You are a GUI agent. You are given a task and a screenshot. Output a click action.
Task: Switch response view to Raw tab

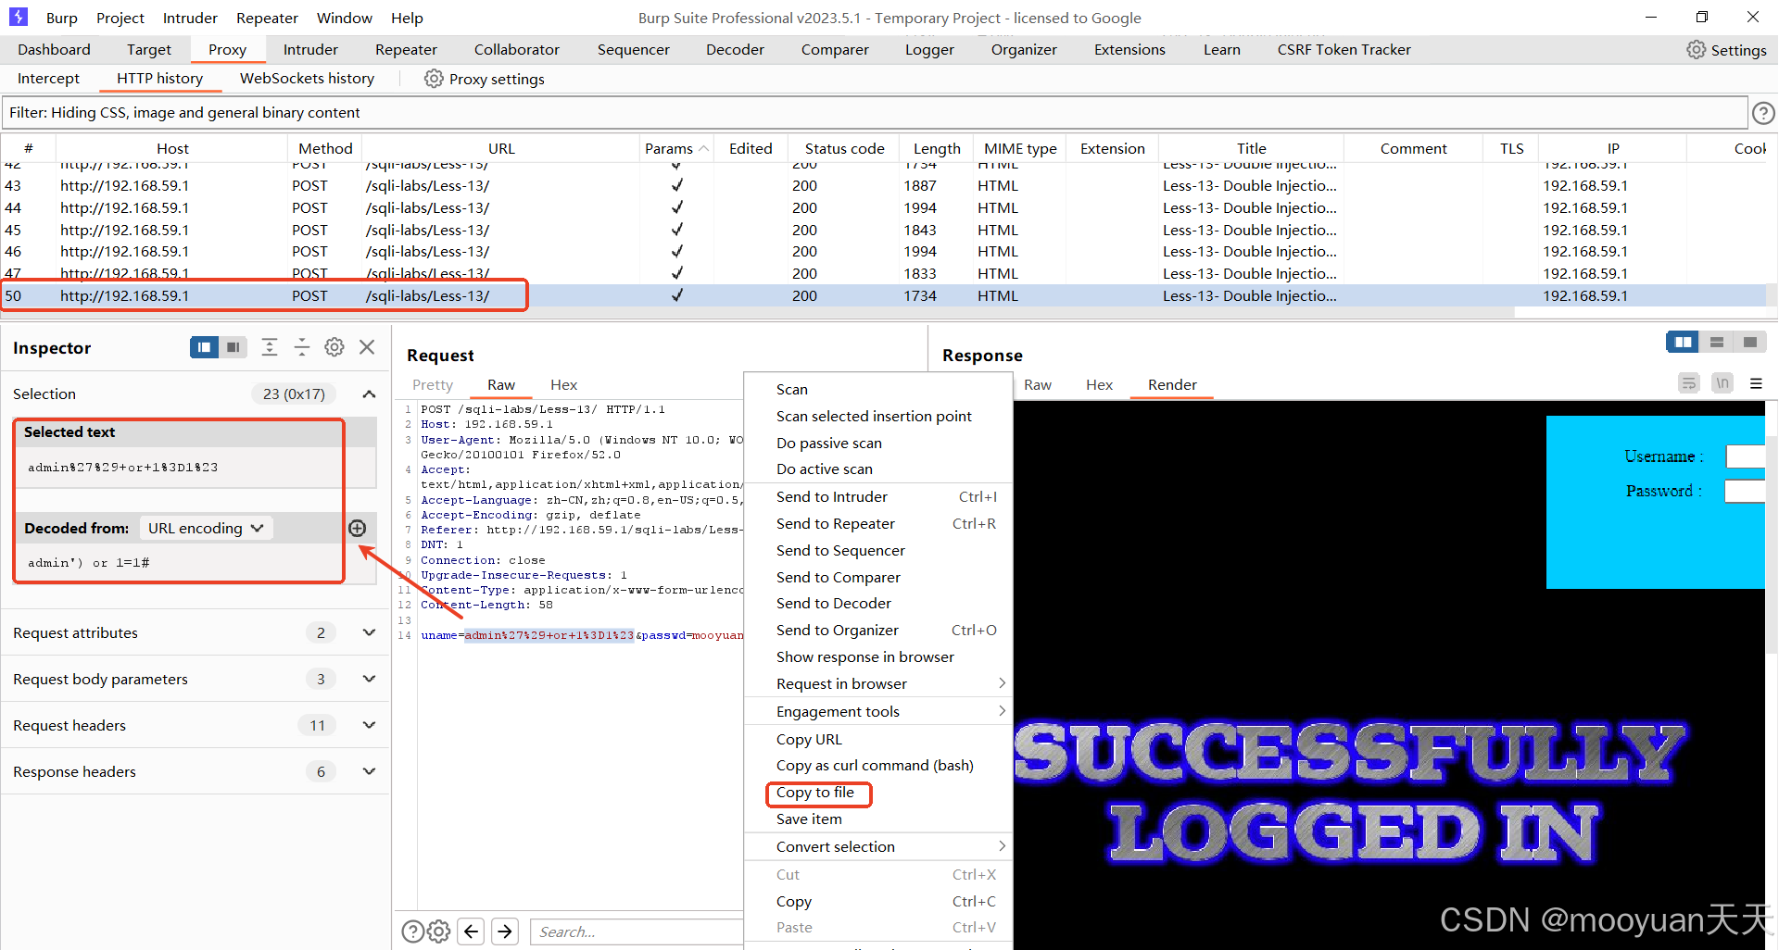point(1038,384)
